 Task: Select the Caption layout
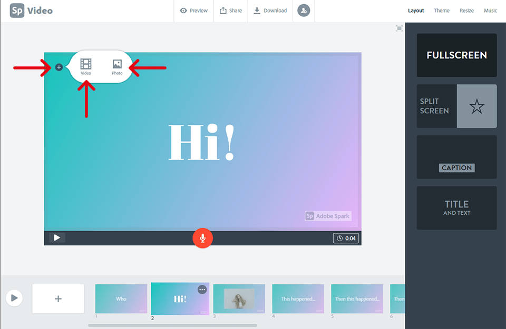[x=456, y=157]
